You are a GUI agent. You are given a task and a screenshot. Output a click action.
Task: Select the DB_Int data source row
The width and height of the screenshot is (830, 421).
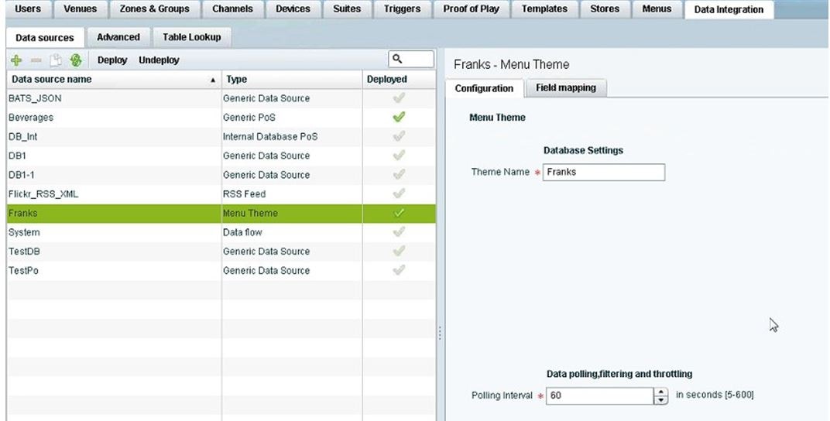point(221,136)
